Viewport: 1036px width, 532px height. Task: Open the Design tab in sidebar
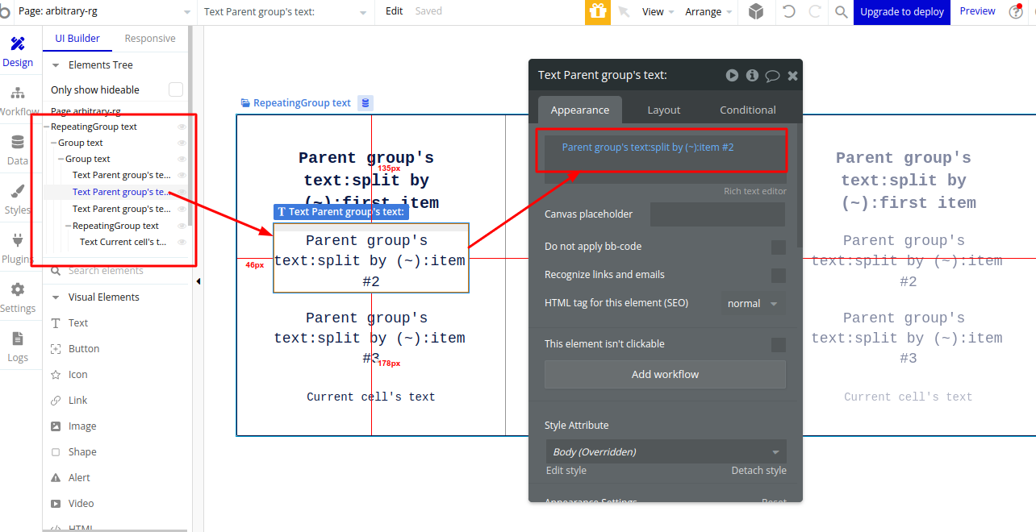click(18, 52)
